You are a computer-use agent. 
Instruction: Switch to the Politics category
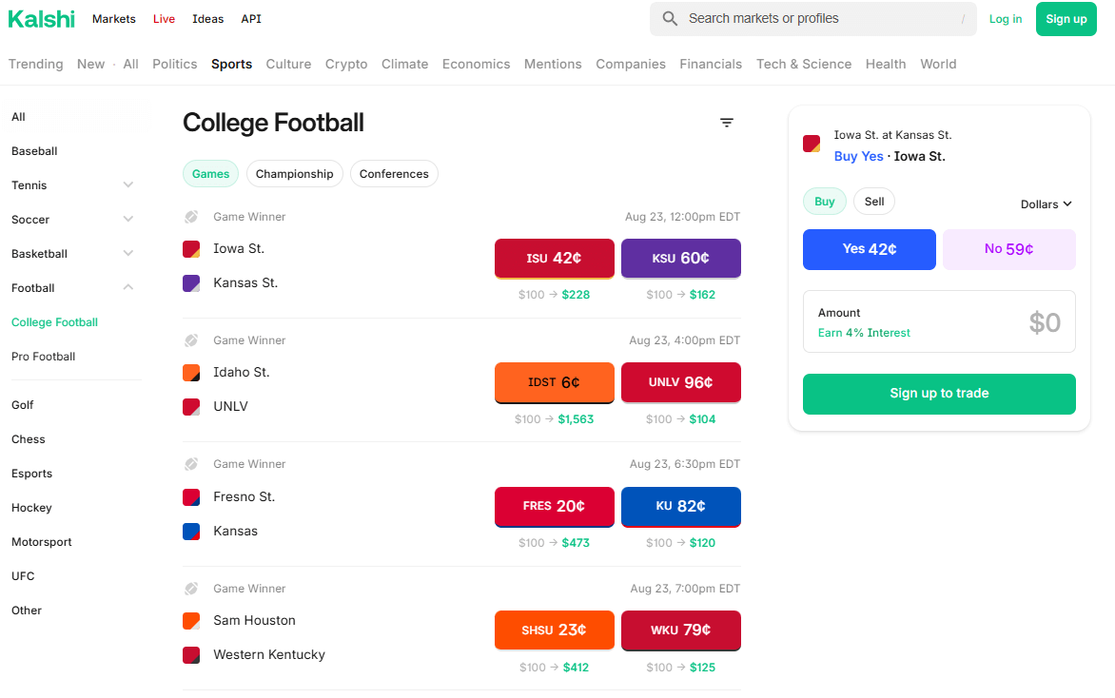point(174,64)
